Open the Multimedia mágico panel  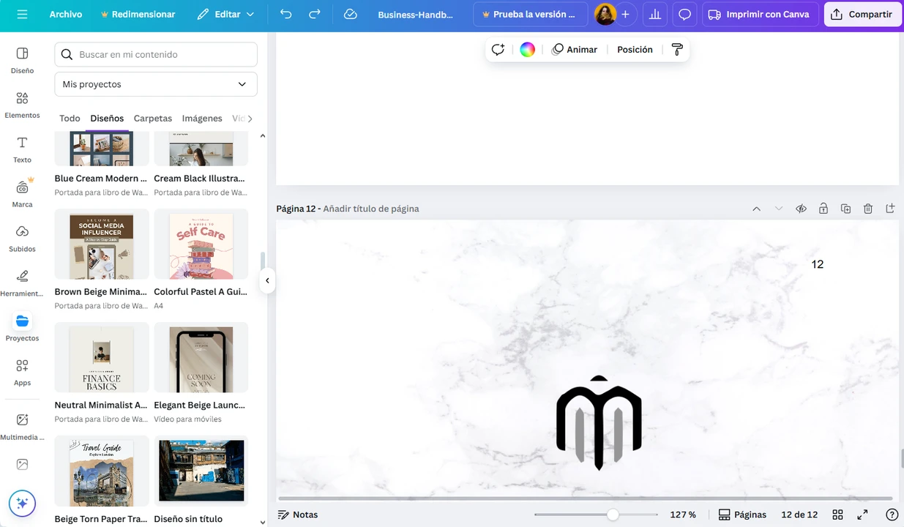tap(22, 427)
